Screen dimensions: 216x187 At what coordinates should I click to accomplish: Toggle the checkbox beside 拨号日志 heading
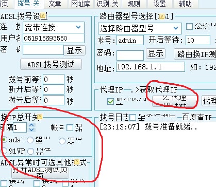pos(132,118)
